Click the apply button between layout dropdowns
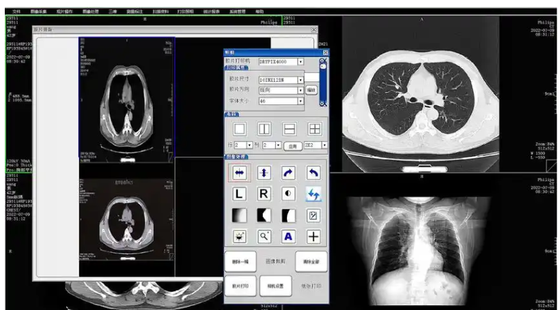 pos(293,146)
